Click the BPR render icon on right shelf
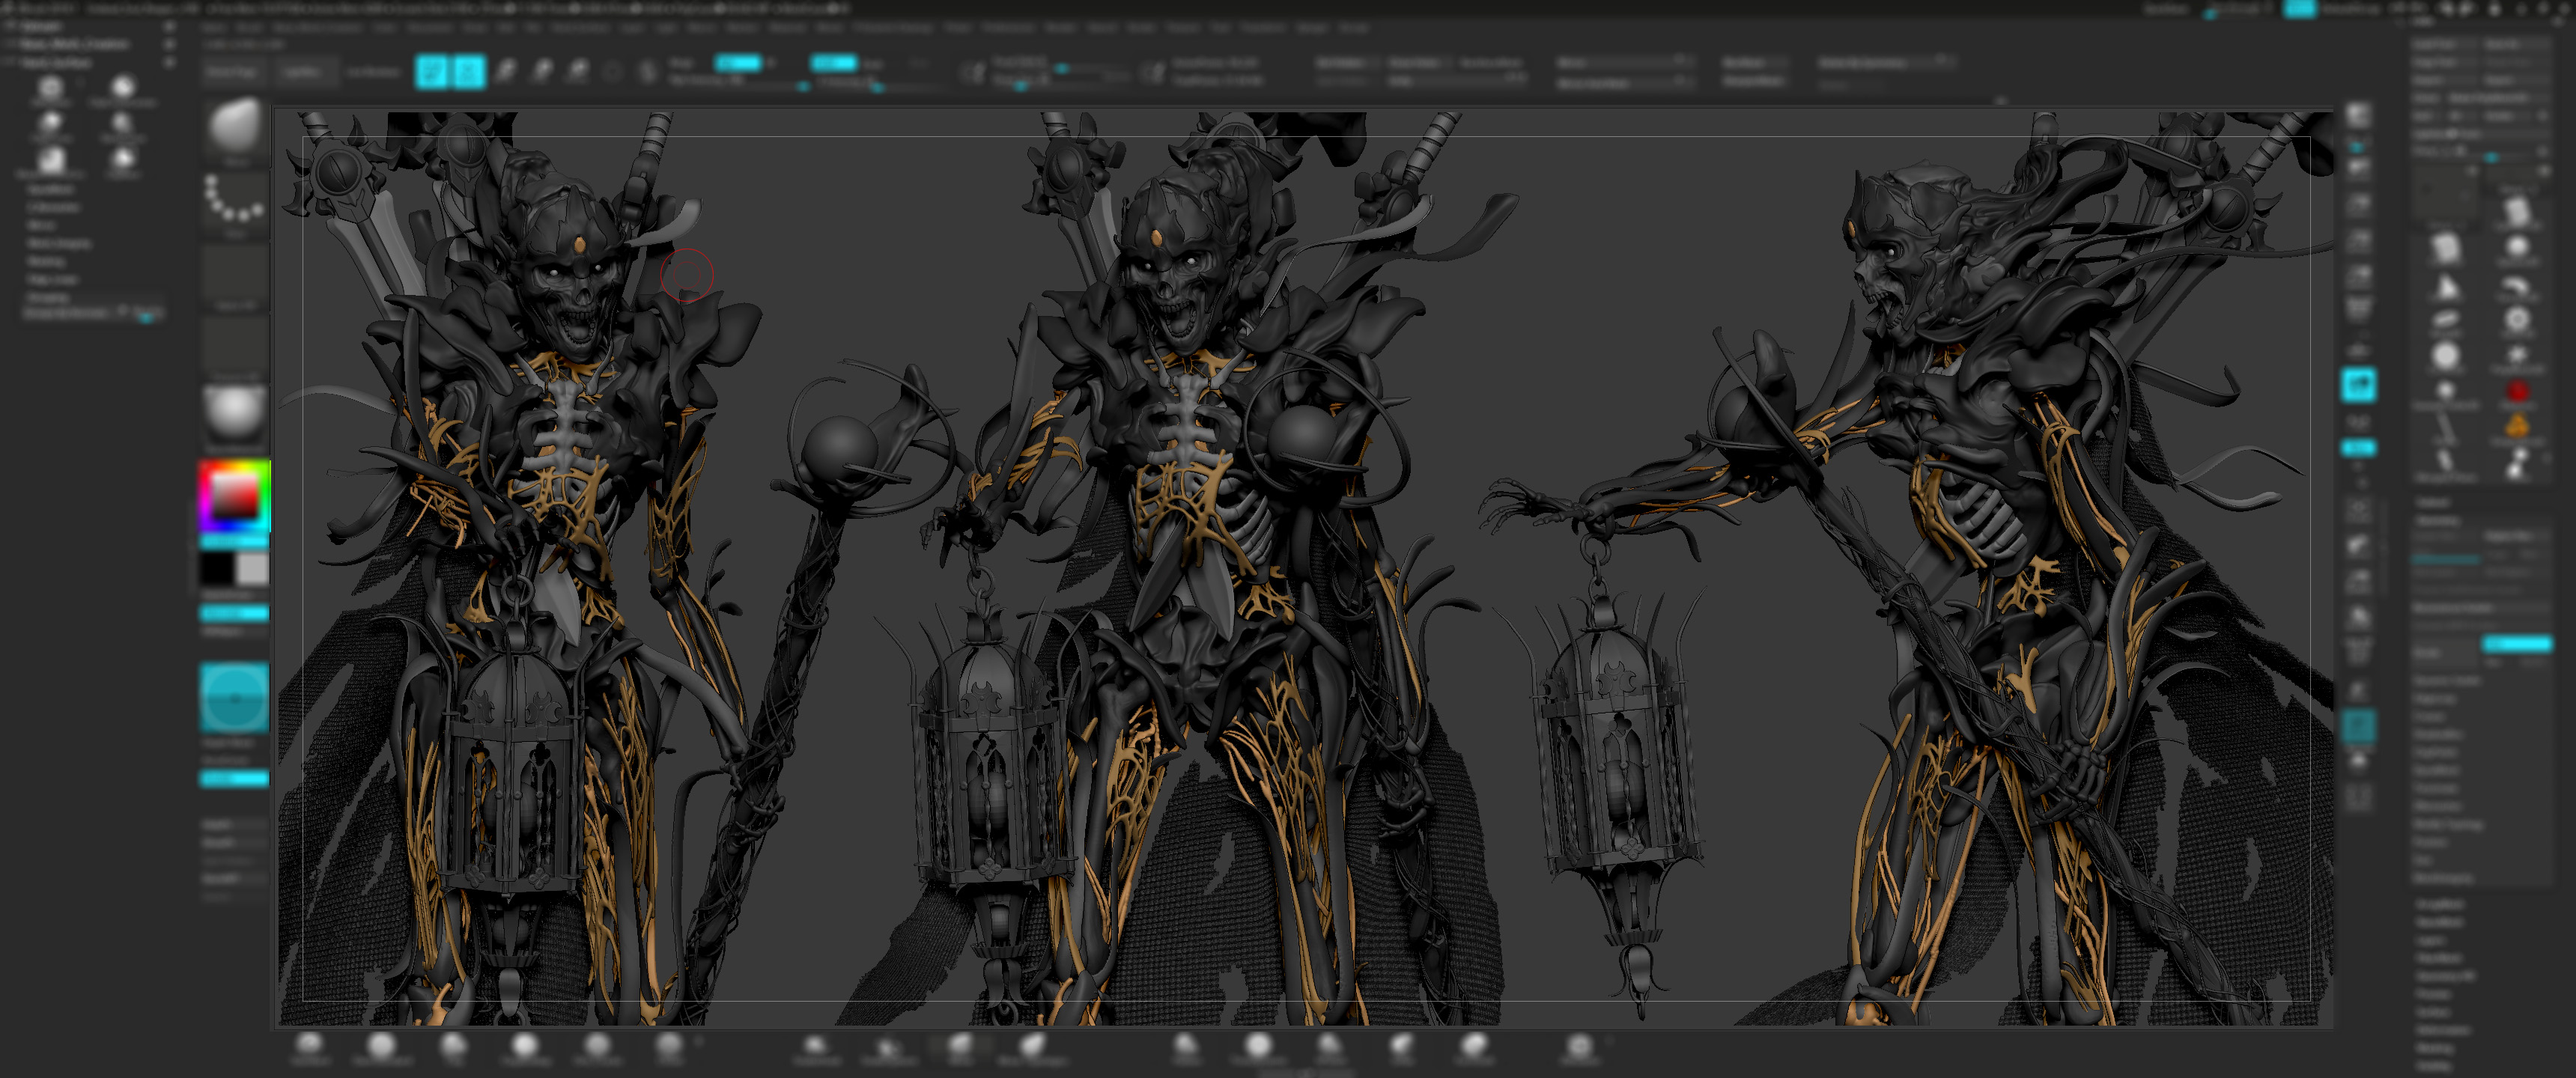This screenshot has height=1078, width=2576. tap(2359, 116)
